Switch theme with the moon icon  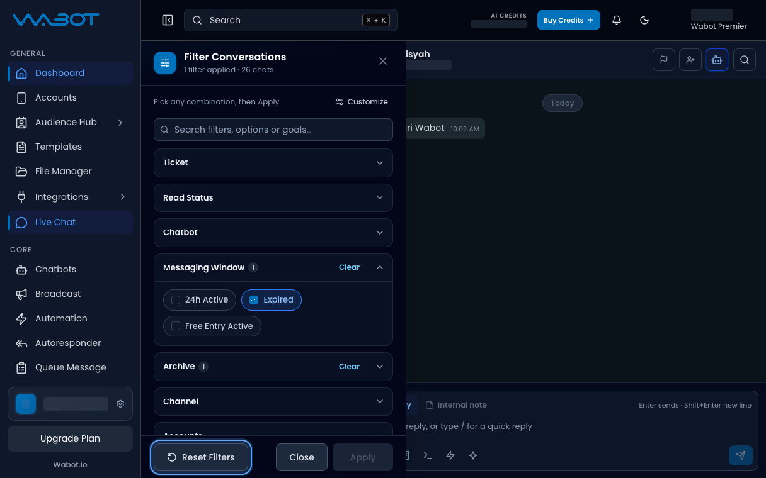click(644, 20)
